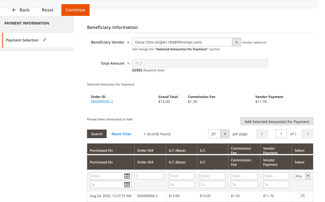Image resolution: width=325 pixels, height=202 pixels.
Task: Select the Payment Selection tab
Action: click(x=22, y=40)
